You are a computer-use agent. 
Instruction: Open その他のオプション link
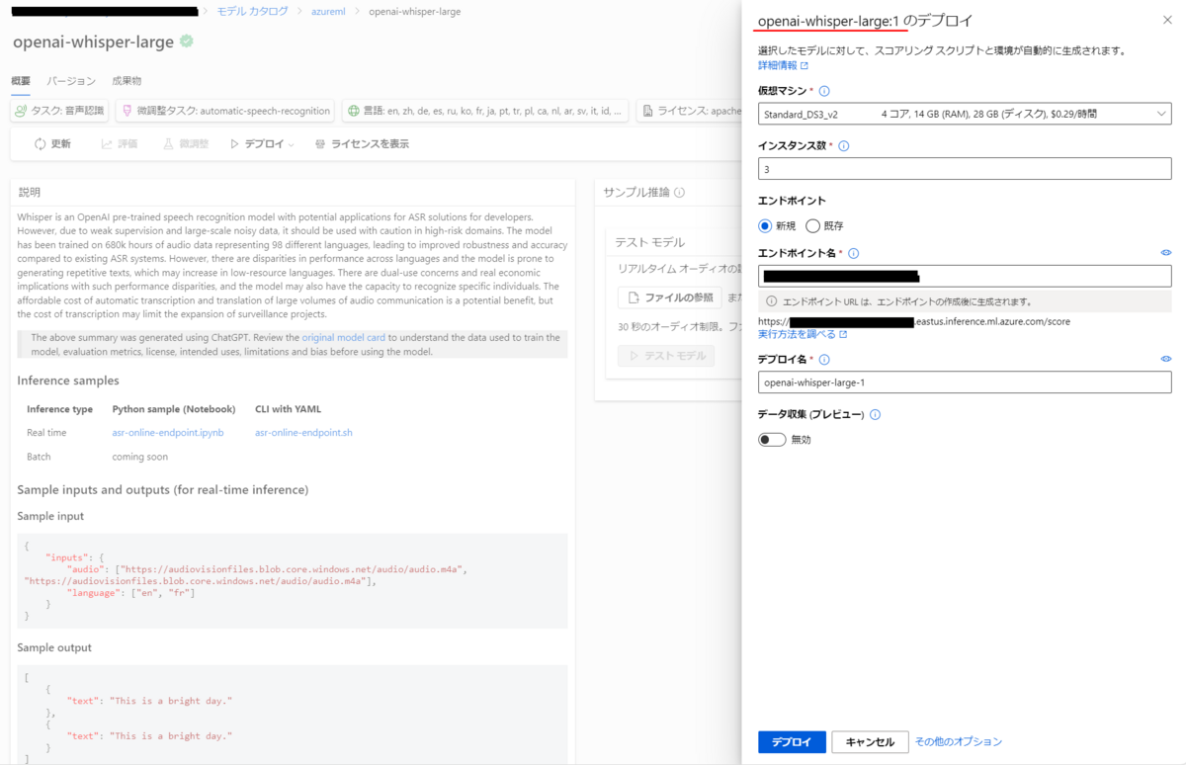959,741
